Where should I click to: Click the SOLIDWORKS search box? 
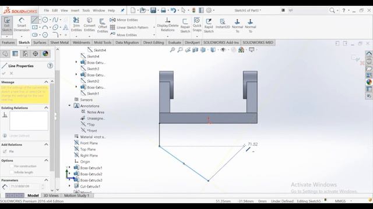point(307,10)
